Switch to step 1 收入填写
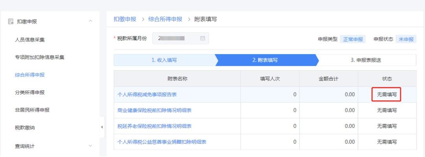The height and width of the screenshot is (157, 425). pos(164,60)
